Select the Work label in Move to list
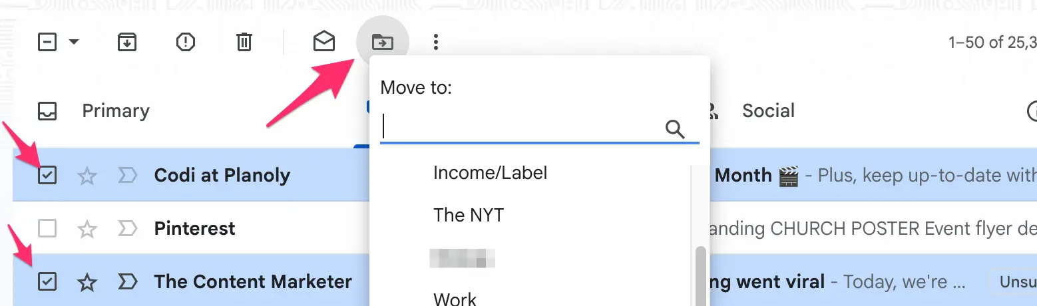The image size is (1037, 306). point(455,298)
